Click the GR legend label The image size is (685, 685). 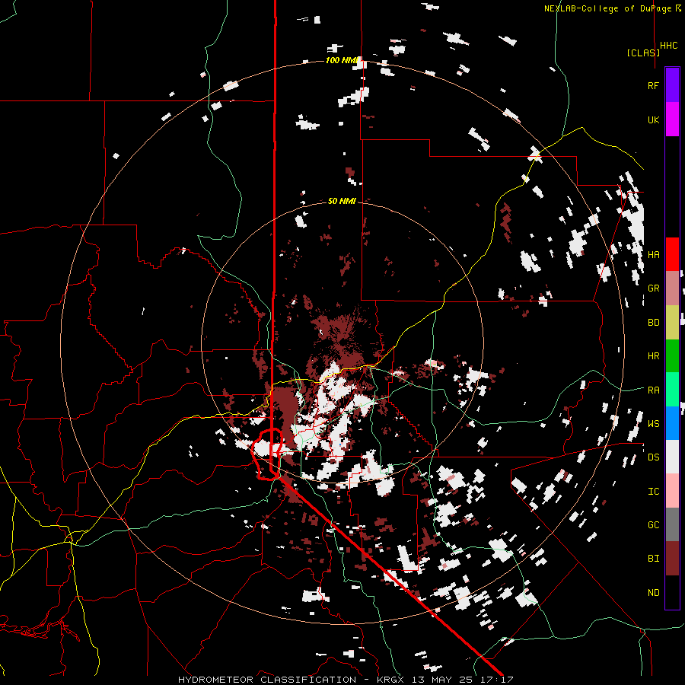pos(653,288)
